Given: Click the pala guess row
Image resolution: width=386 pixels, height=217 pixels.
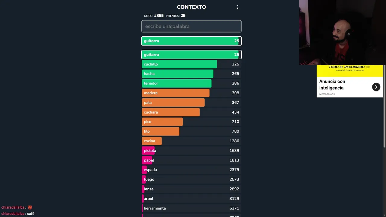Looking at the screenshot, I should [x=191, y=102].
